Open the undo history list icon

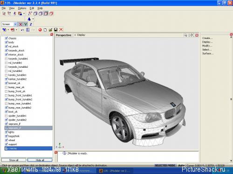click(27, 30)
